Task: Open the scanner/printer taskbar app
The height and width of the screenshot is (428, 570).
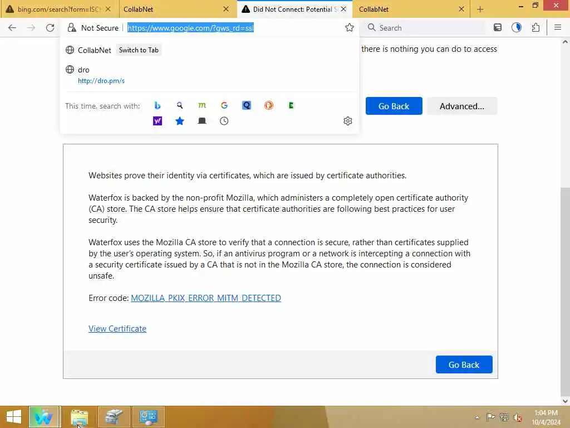Action: [x=114, y=417]
